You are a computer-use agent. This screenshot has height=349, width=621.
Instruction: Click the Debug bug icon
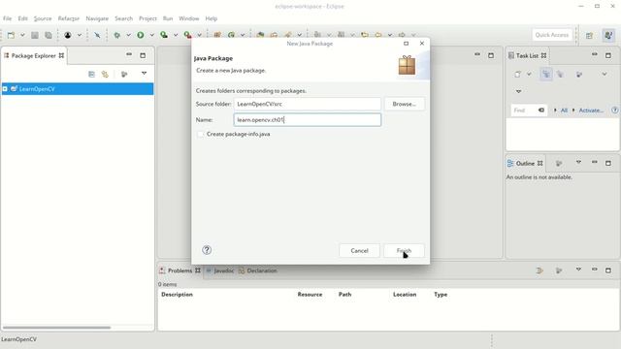point(116,35)
